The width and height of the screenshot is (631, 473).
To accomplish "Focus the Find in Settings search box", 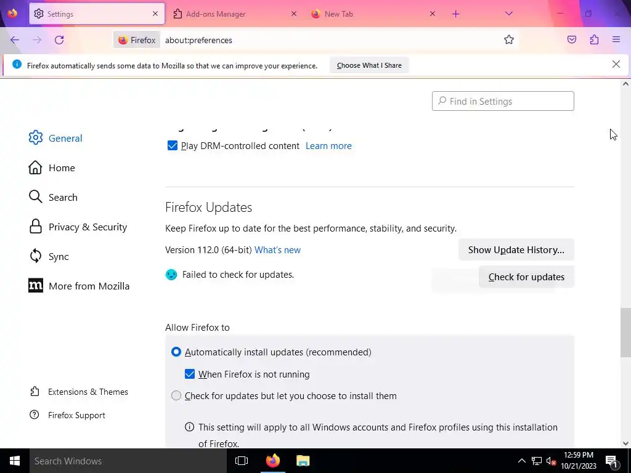I will tap(503, 101).
